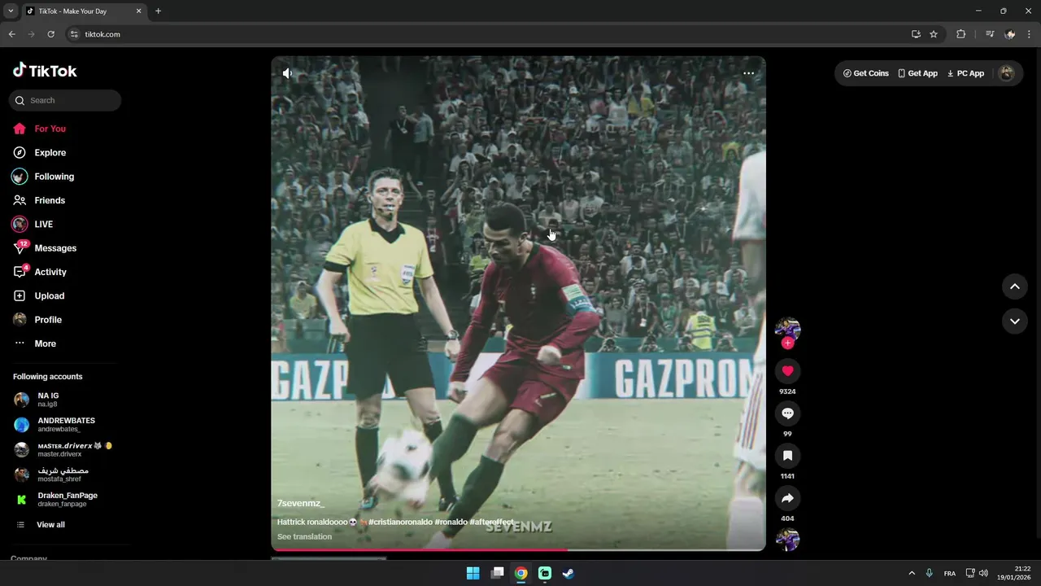Bookmark this page with the star icon
The image size is (1041, 586).
(x=934, y=34)
